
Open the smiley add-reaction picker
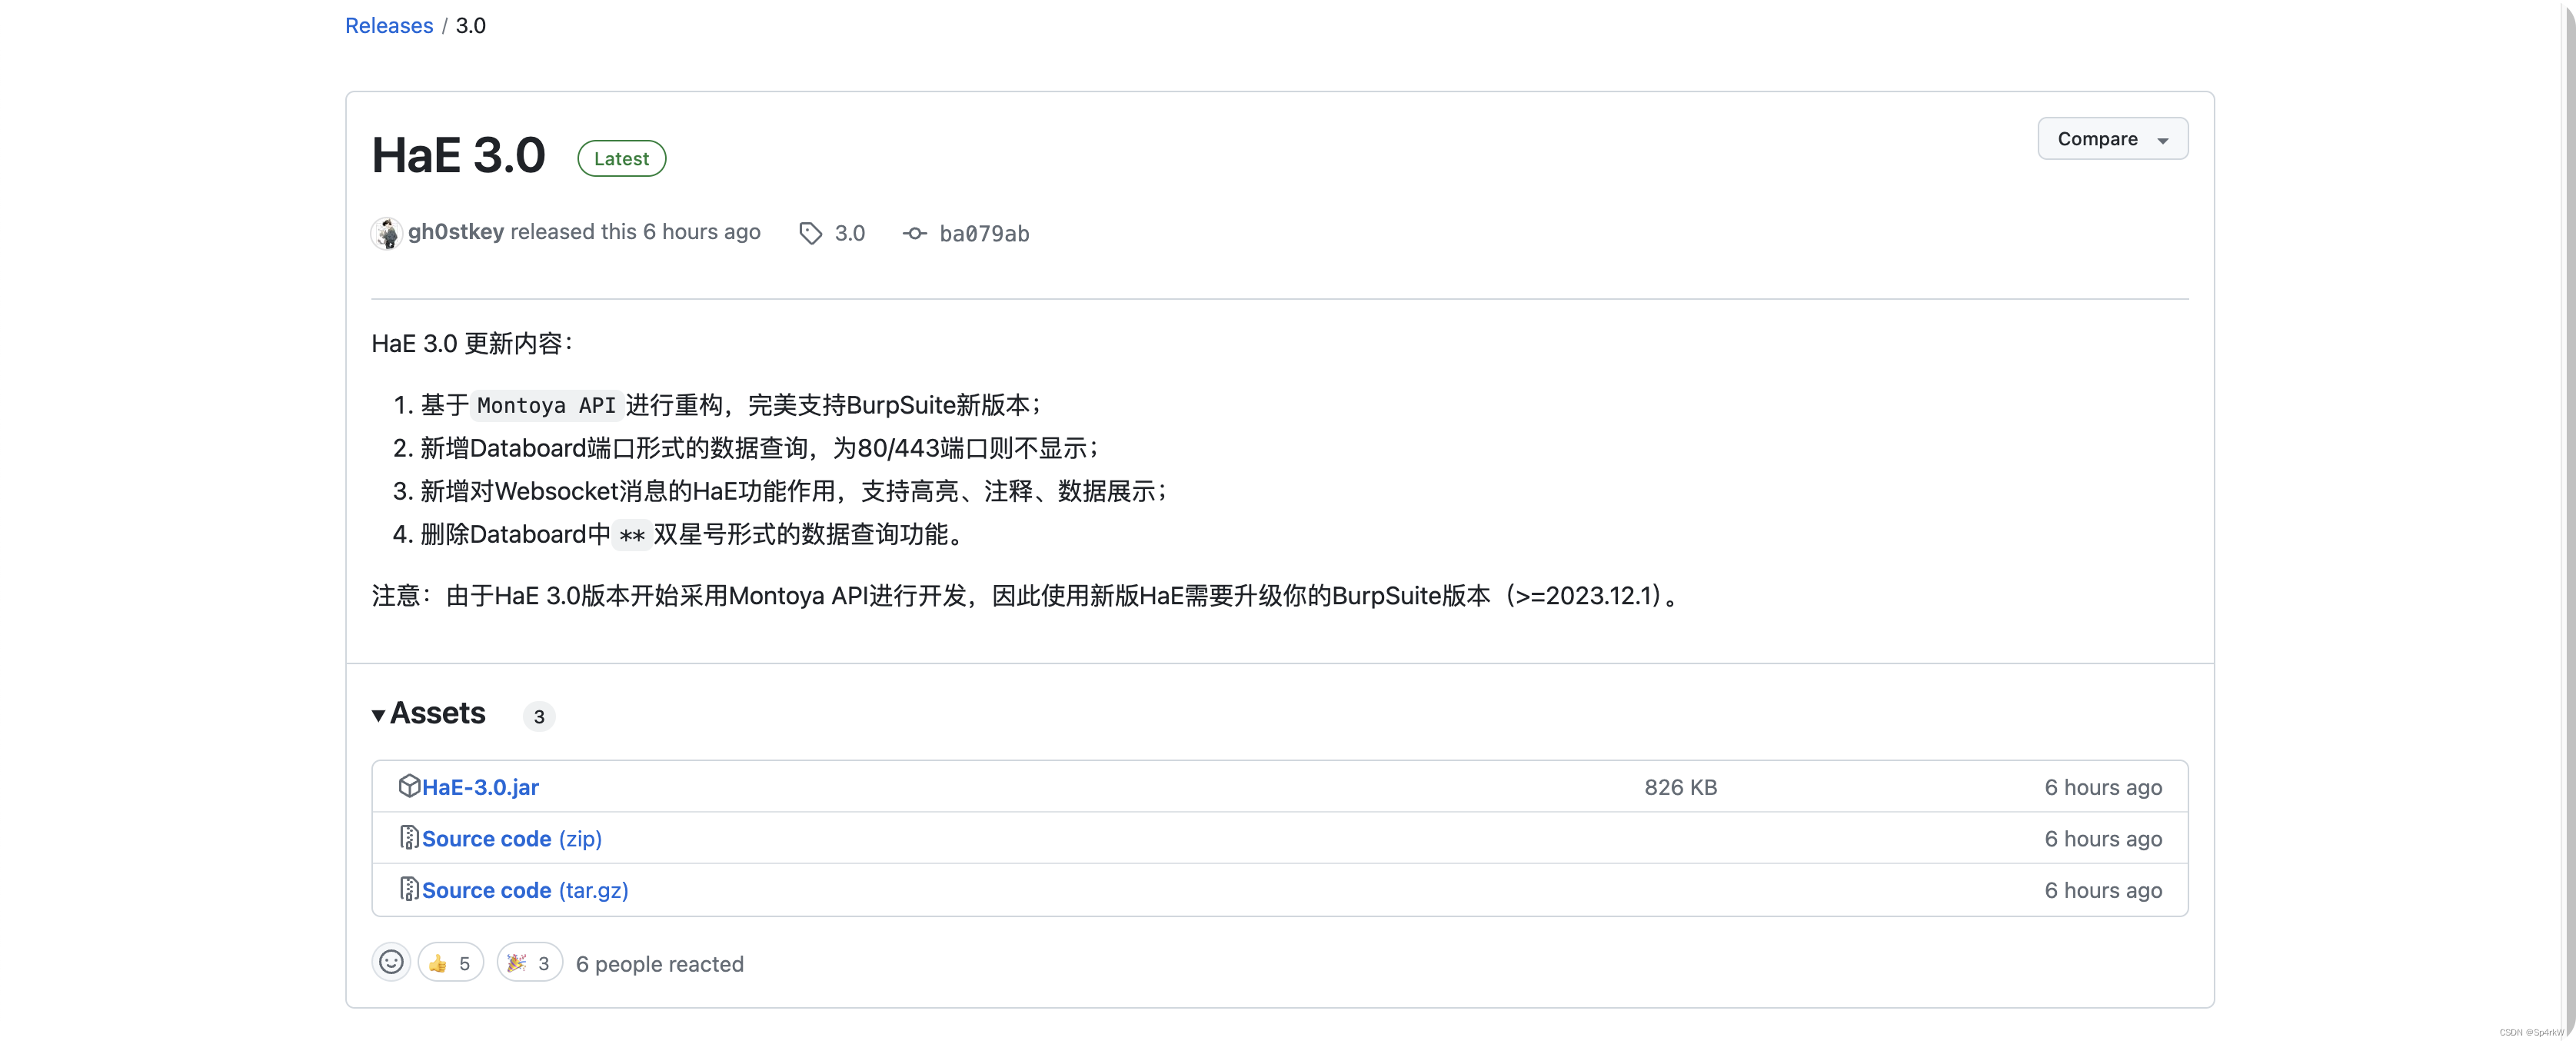click(390, 962)
